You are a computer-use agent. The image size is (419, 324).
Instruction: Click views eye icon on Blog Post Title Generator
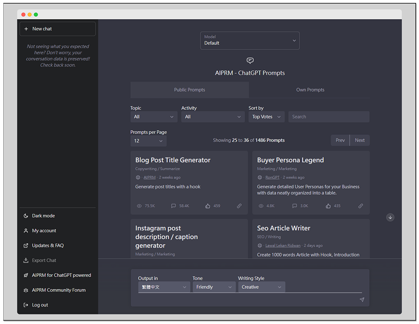pyautogui.click(x=140, y=206)
